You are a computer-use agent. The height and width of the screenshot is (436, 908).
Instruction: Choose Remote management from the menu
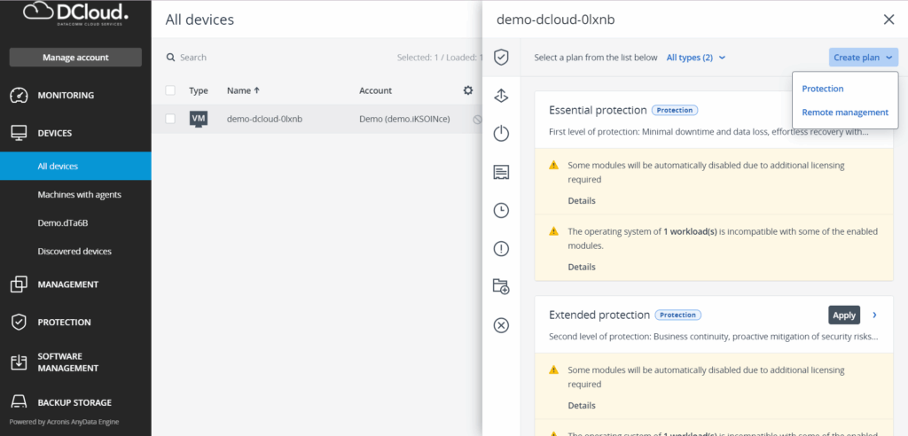coord(844,113)
